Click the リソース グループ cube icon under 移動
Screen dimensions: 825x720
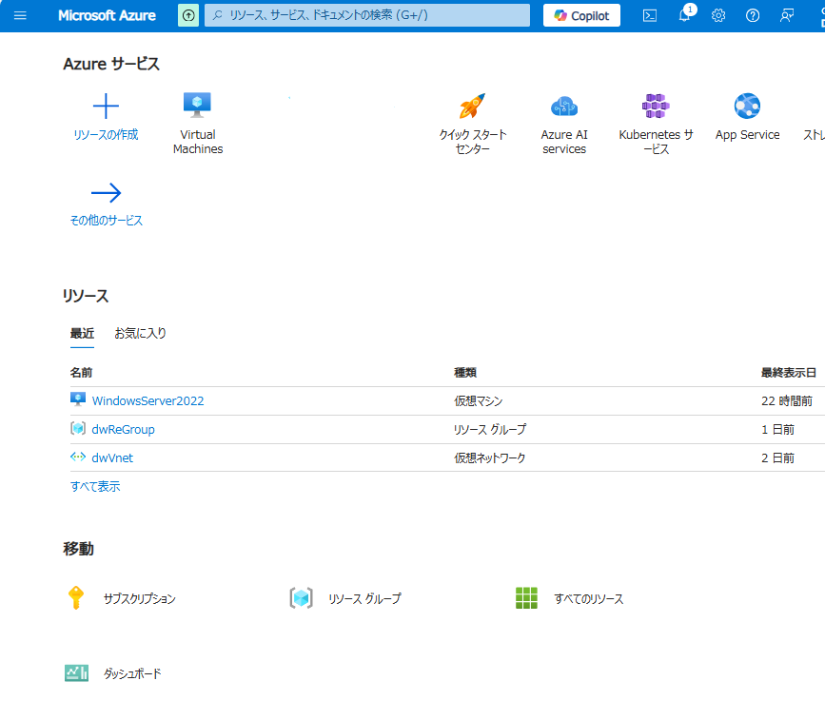coord(301,598)
